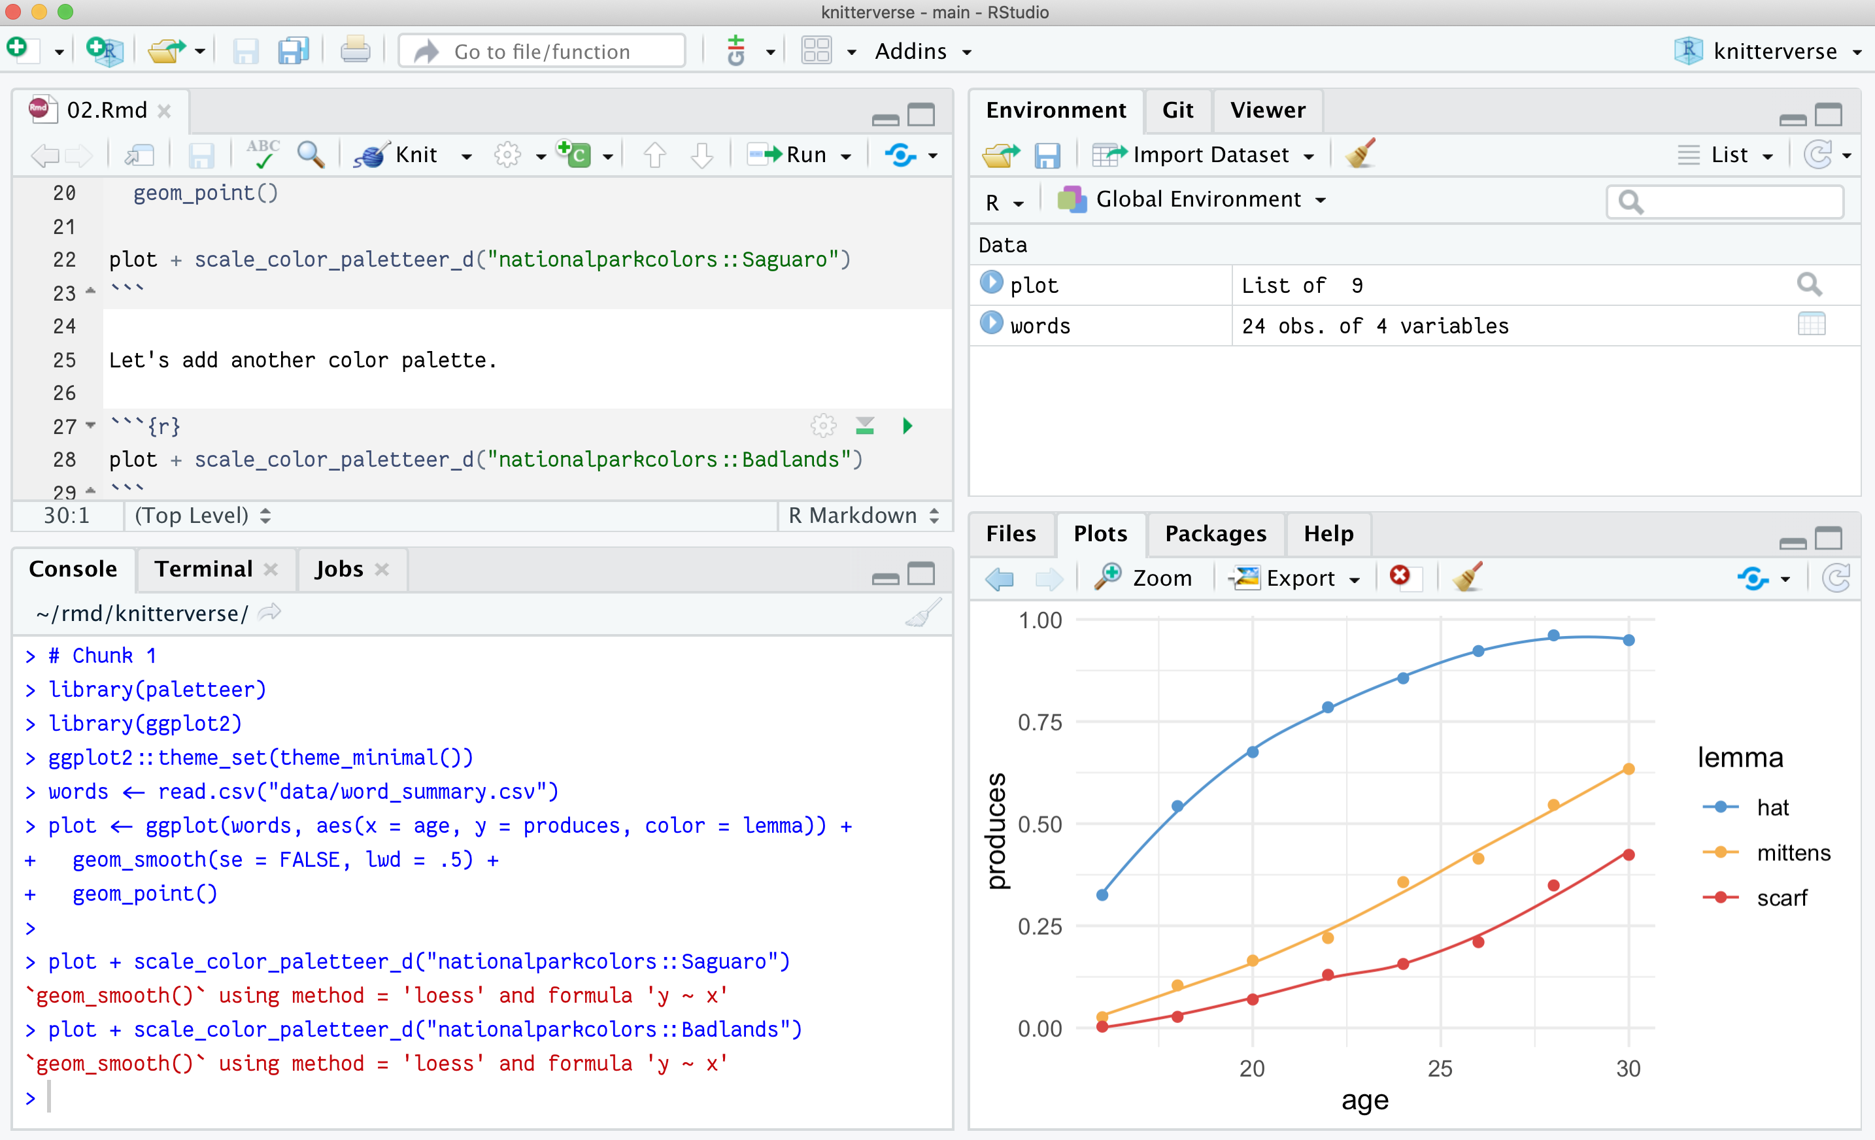The image size is (1875, 1140).
Task: Click the Knit yarn ball icon
Action: click(371, 156)
